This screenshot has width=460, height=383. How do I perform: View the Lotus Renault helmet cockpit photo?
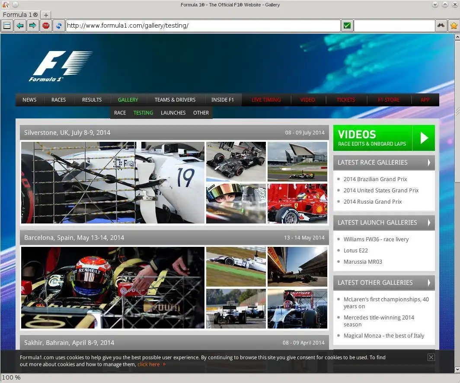pyautogui.click(x=113, y=287)
